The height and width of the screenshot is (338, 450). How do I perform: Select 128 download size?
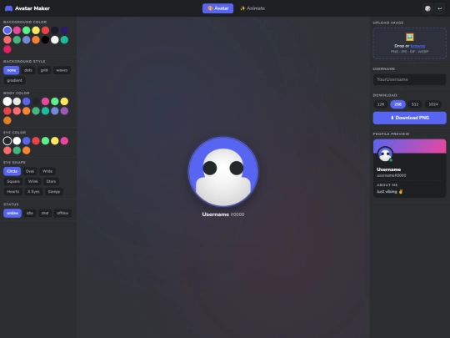(381, 104)
